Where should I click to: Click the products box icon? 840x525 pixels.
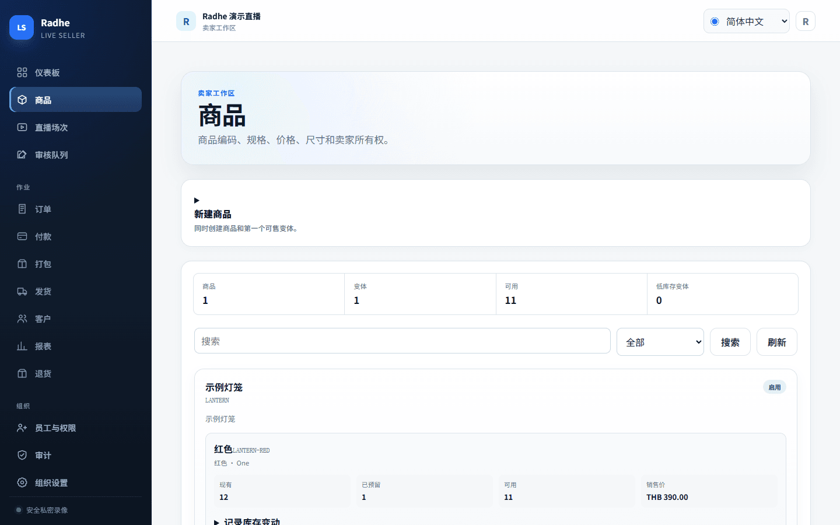click(22, 100)
